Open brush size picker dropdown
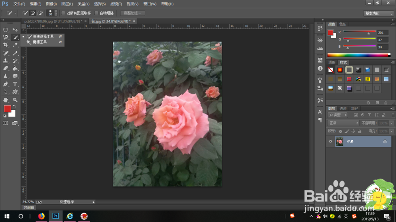The image size is (396, 222). 56,13
